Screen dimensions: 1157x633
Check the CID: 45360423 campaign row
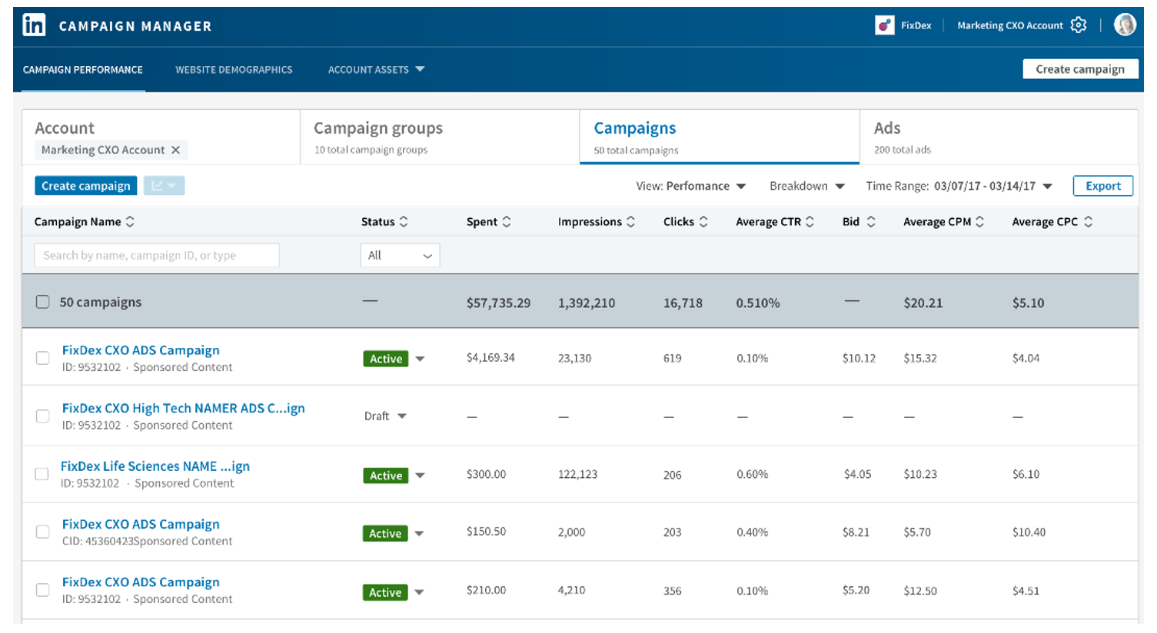[x=43, y=532]
